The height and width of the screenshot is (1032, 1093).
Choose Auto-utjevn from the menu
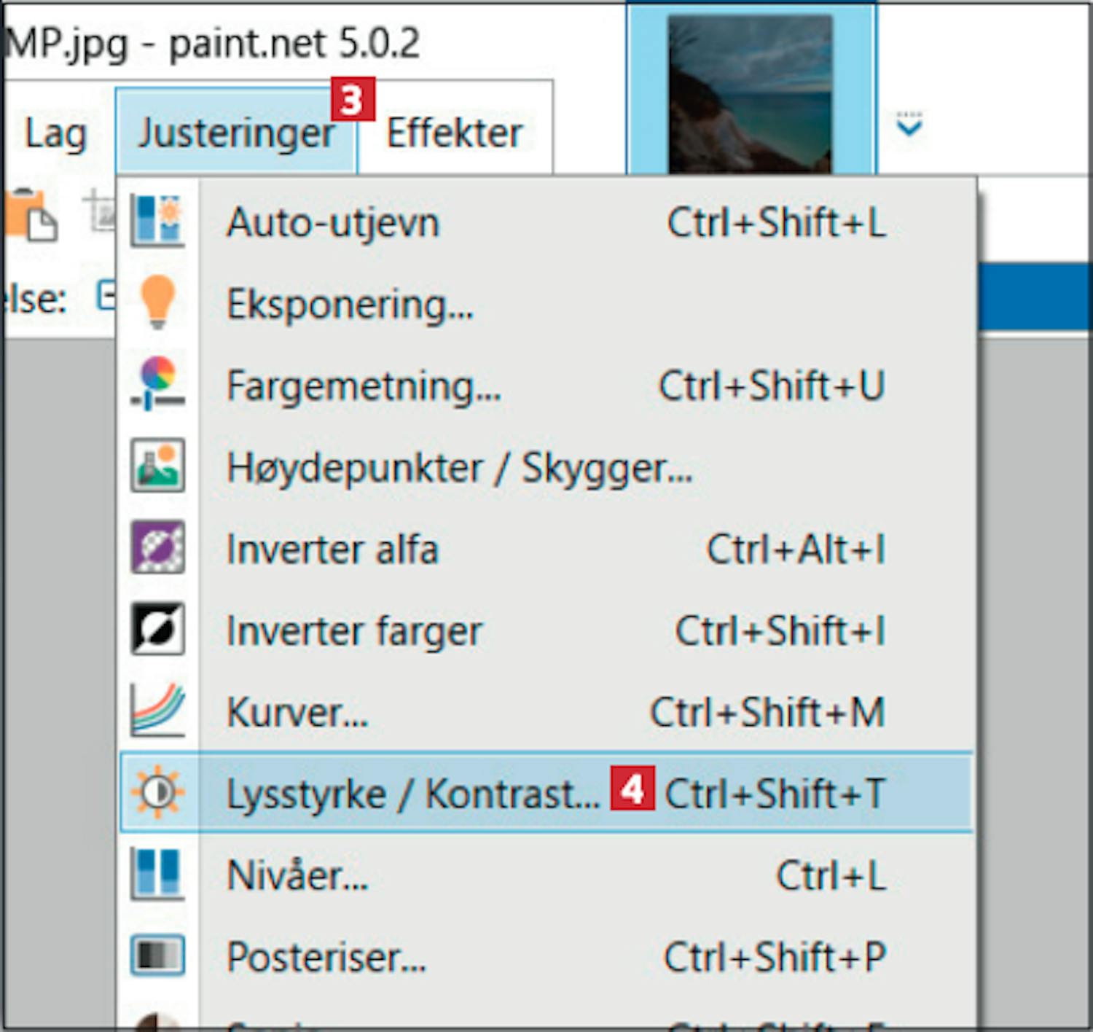tap(546, 222)
